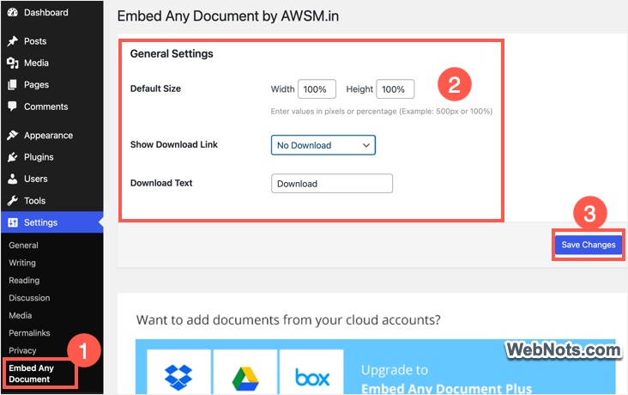Click the Plugins plug icon
The width and height of the screenshot is (628, 395).
13,157
